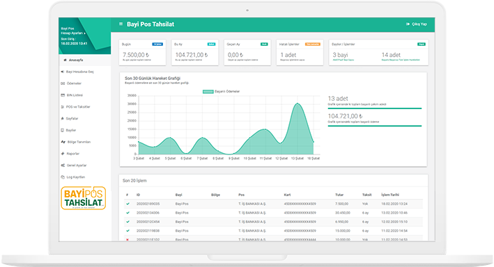Screen dimensions: 494x267
Task: Open Hesap Ayarları in profile header
Action: point(72,33)
